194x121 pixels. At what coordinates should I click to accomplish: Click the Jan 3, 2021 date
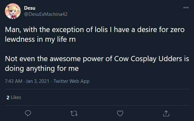click(38, 81)
